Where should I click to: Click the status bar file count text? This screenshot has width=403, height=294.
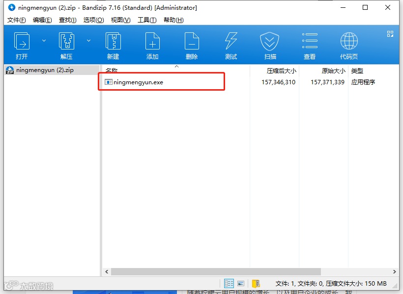(x=331, y=284)
